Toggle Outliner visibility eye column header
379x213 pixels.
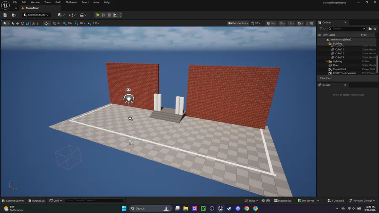pos(320,35)
